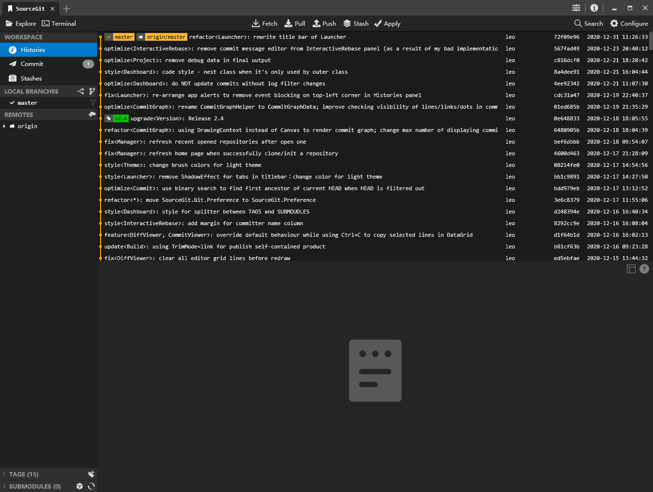Click the Pull button
Screen dimensions: 653x492
click(295, 23)
